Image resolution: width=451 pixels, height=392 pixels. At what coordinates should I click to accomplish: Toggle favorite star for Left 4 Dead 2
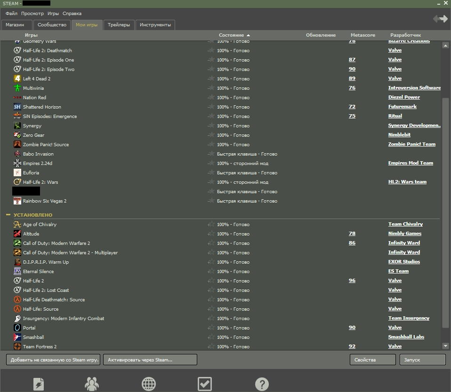click(x=211, y=78)
